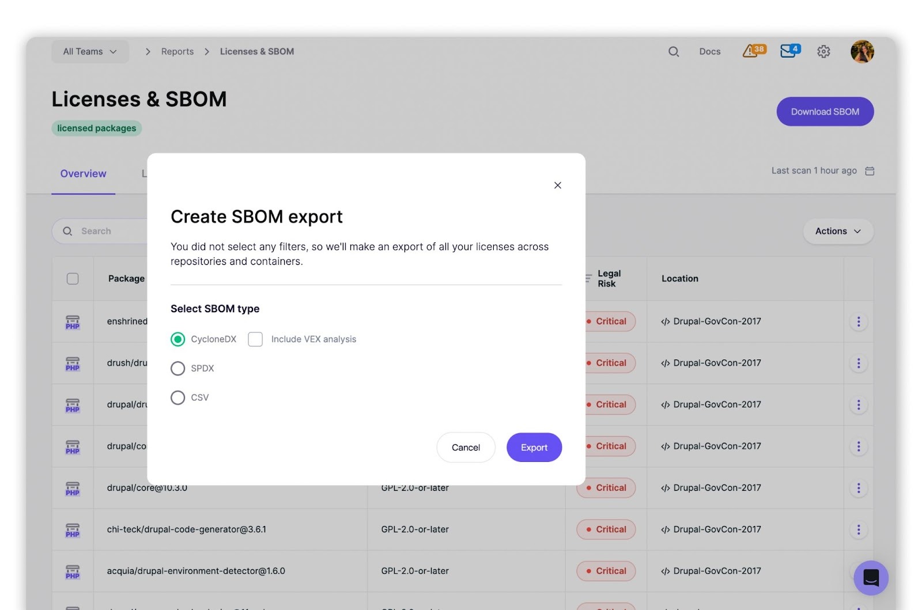Enable Include VEX analysis checkbox

click(x=255, y=339)
